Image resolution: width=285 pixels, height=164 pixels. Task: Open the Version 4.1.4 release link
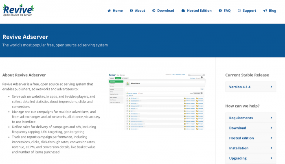[251, 87]
